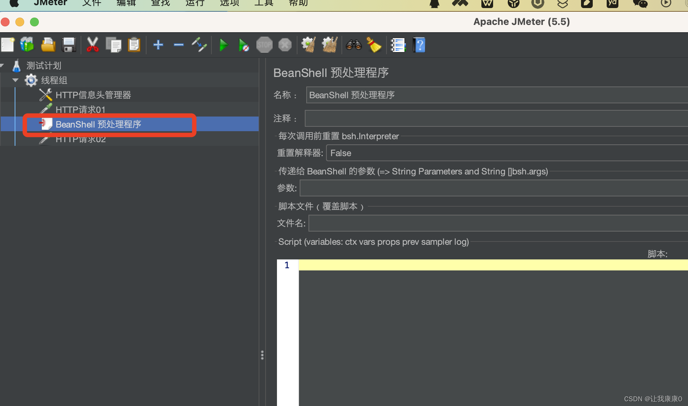Open the 文件 menu

pyautogui.click(x=92, y=3)
